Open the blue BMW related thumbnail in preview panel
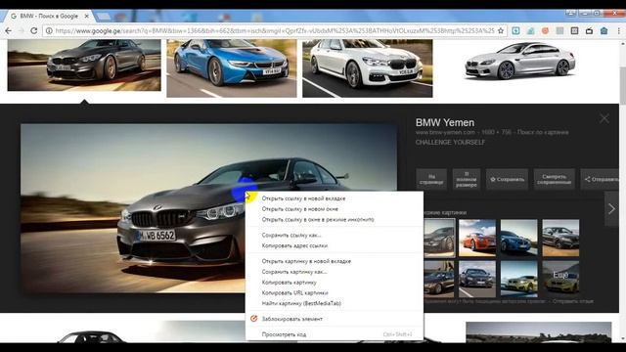Viewport: 626px width, 352px height. pos(519,238)
